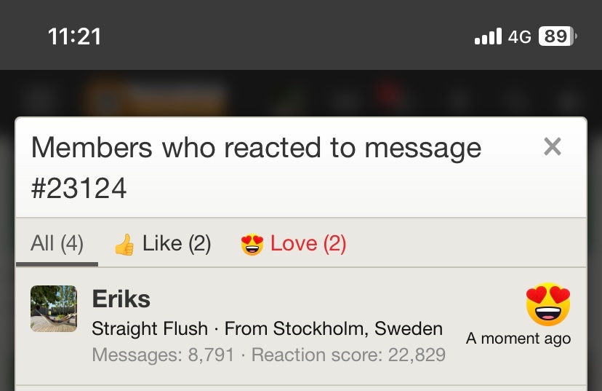Image resolution: width=602 pixels, height=391 pixels.
Task: Click the thumbs-up Like icon
Action: click(x=124, y=245)
